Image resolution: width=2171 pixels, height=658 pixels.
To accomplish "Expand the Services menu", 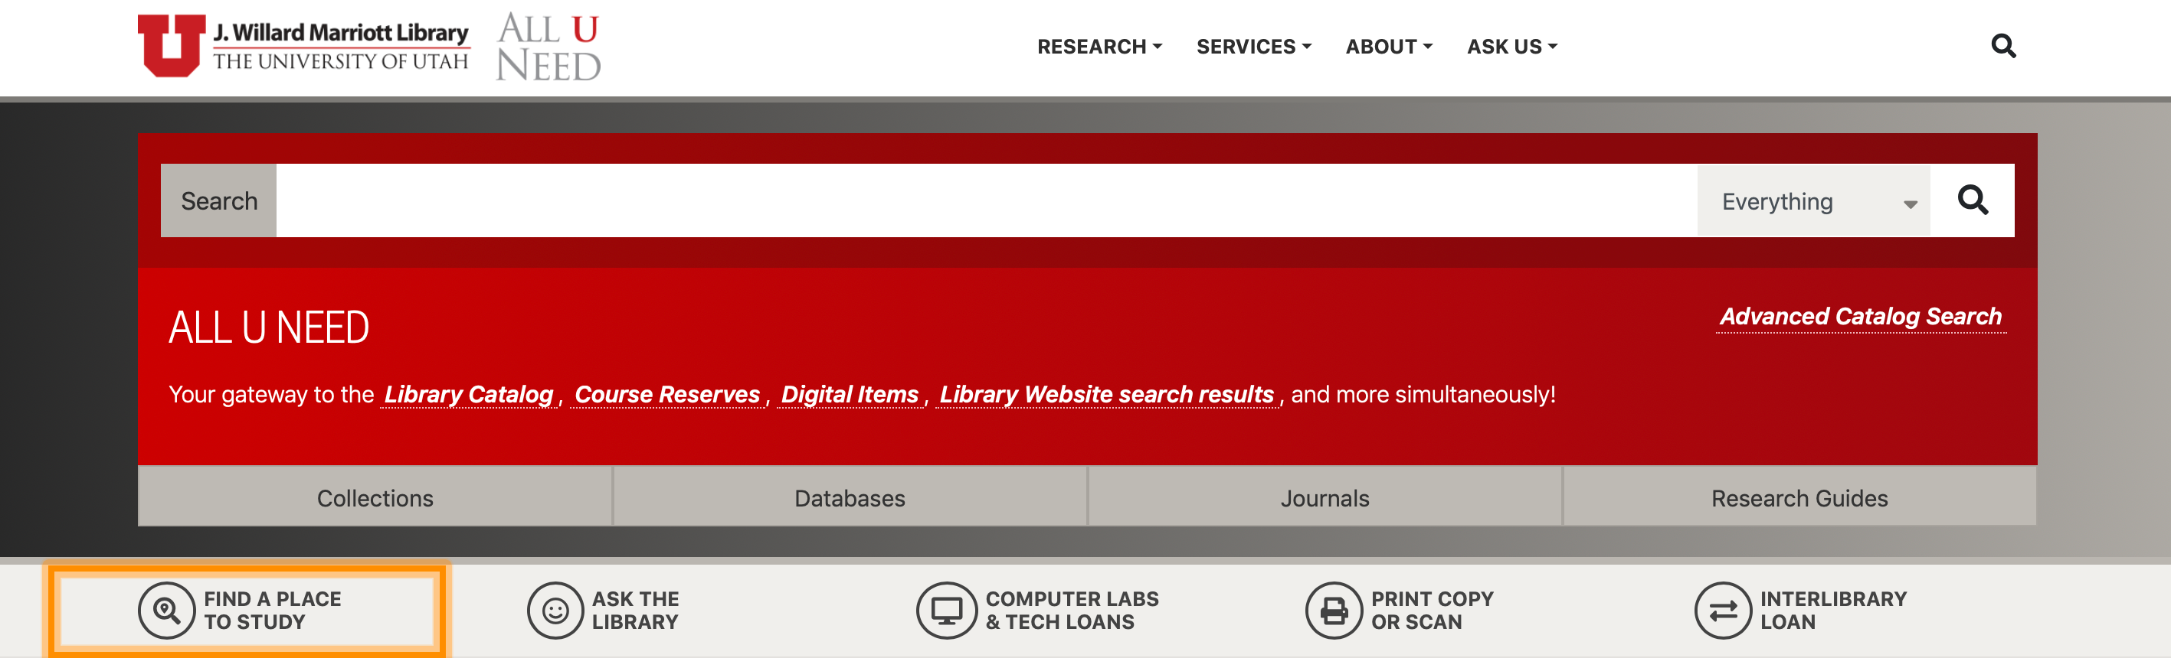I will 1253,46.
